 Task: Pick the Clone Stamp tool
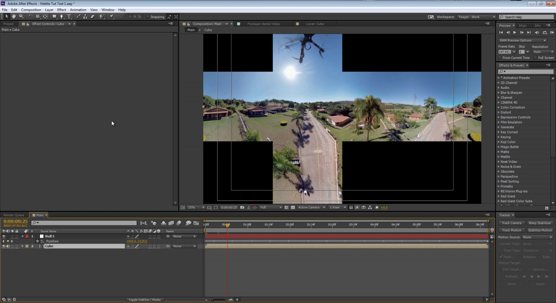tap(85, 17)
